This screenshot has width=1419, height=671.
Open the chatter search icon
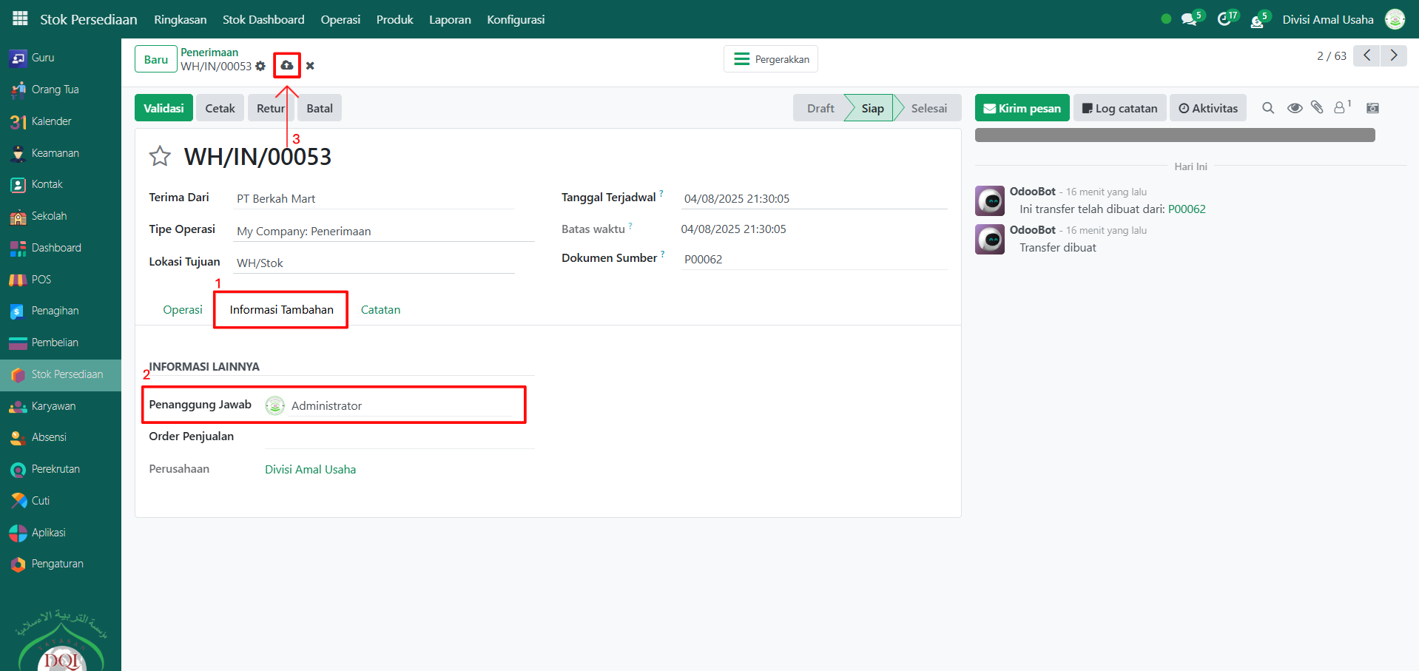[x=1268, y=108]
